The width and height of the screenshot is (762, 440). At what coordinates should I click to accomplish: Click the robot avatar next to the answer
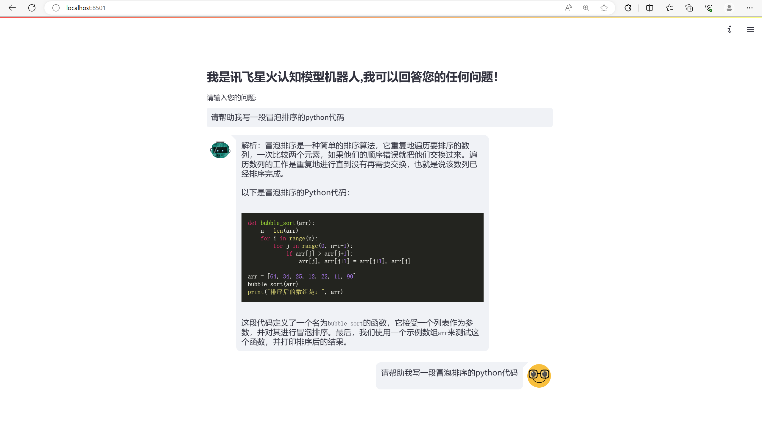(220, 150)
